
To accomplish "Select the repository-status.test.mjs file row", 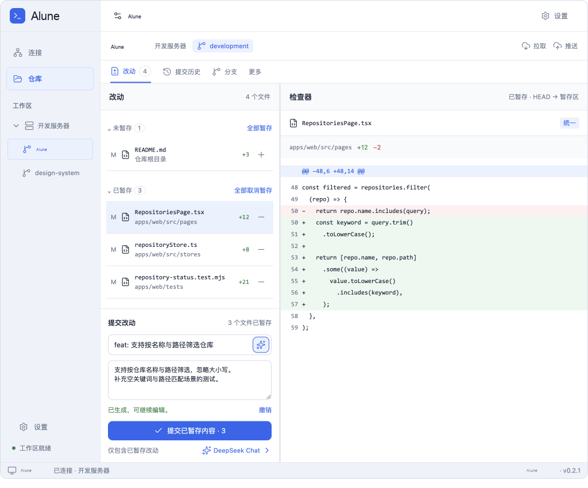I will tap(189, 282).
